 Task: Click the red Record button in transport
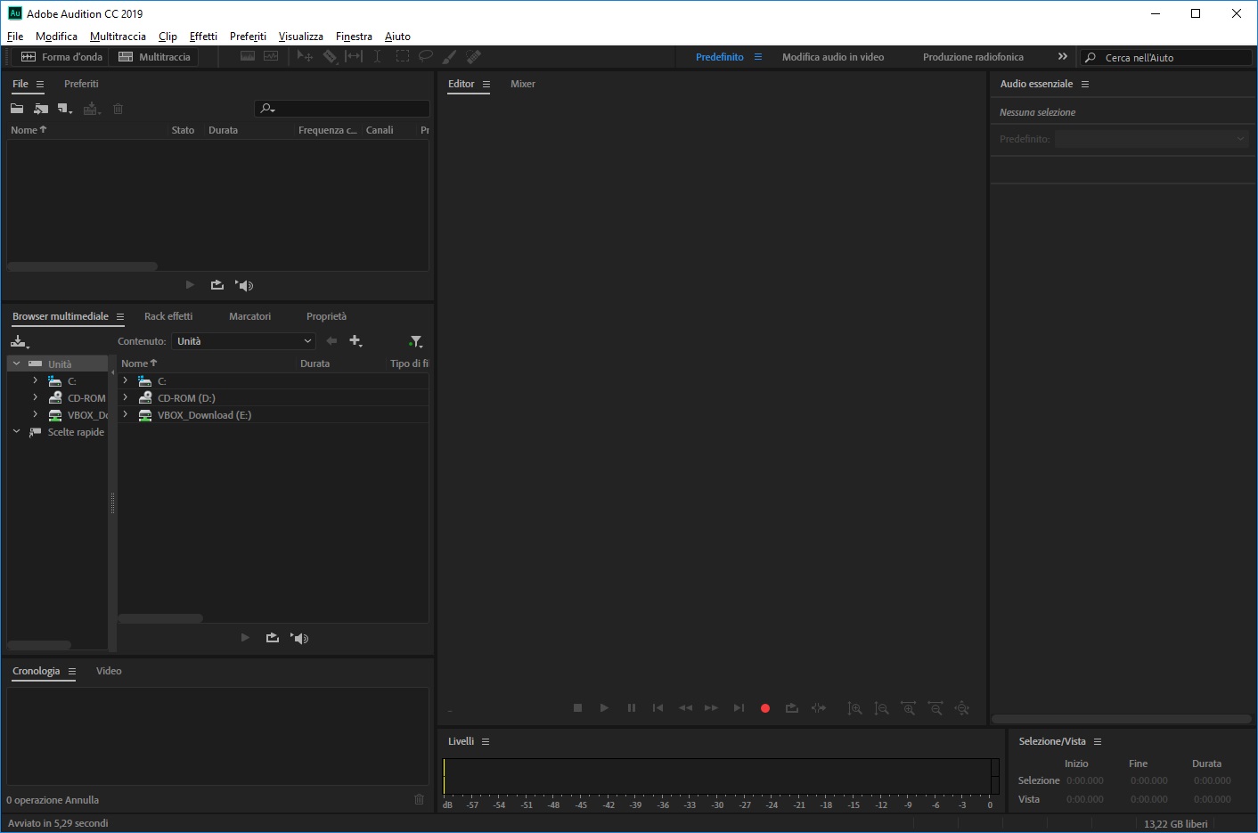pos(764,708)
